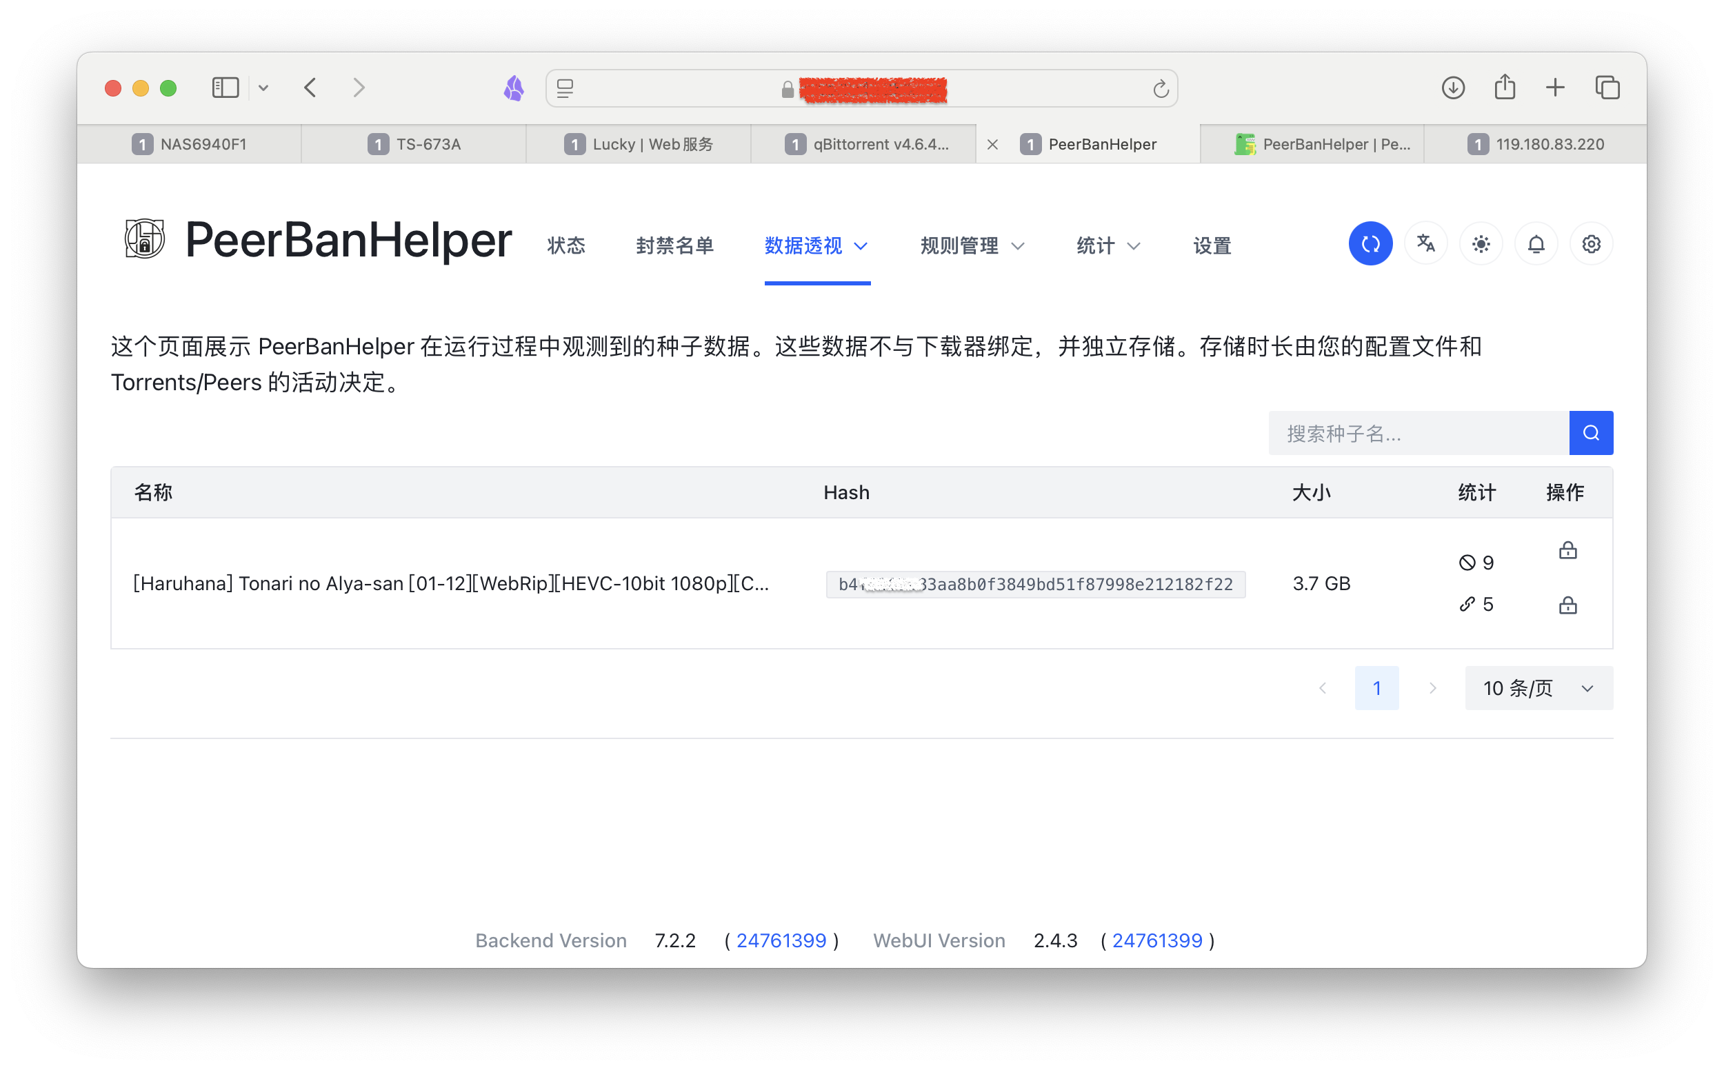
Task: Switch to the NAS6940F1 tab
Action: [189, 144]
